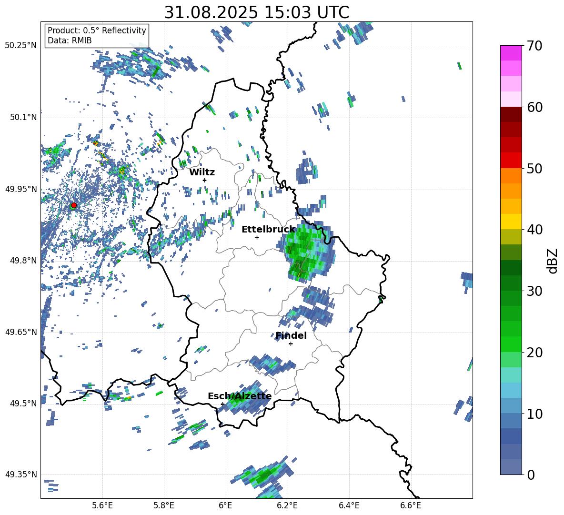
Task: Pick the bright green colorbar segment at 20
Action: 511,344
